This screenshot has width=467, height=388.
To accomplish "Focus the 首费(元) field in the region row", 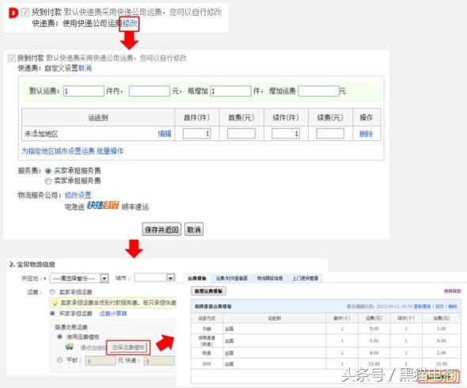I will point(241,134).
